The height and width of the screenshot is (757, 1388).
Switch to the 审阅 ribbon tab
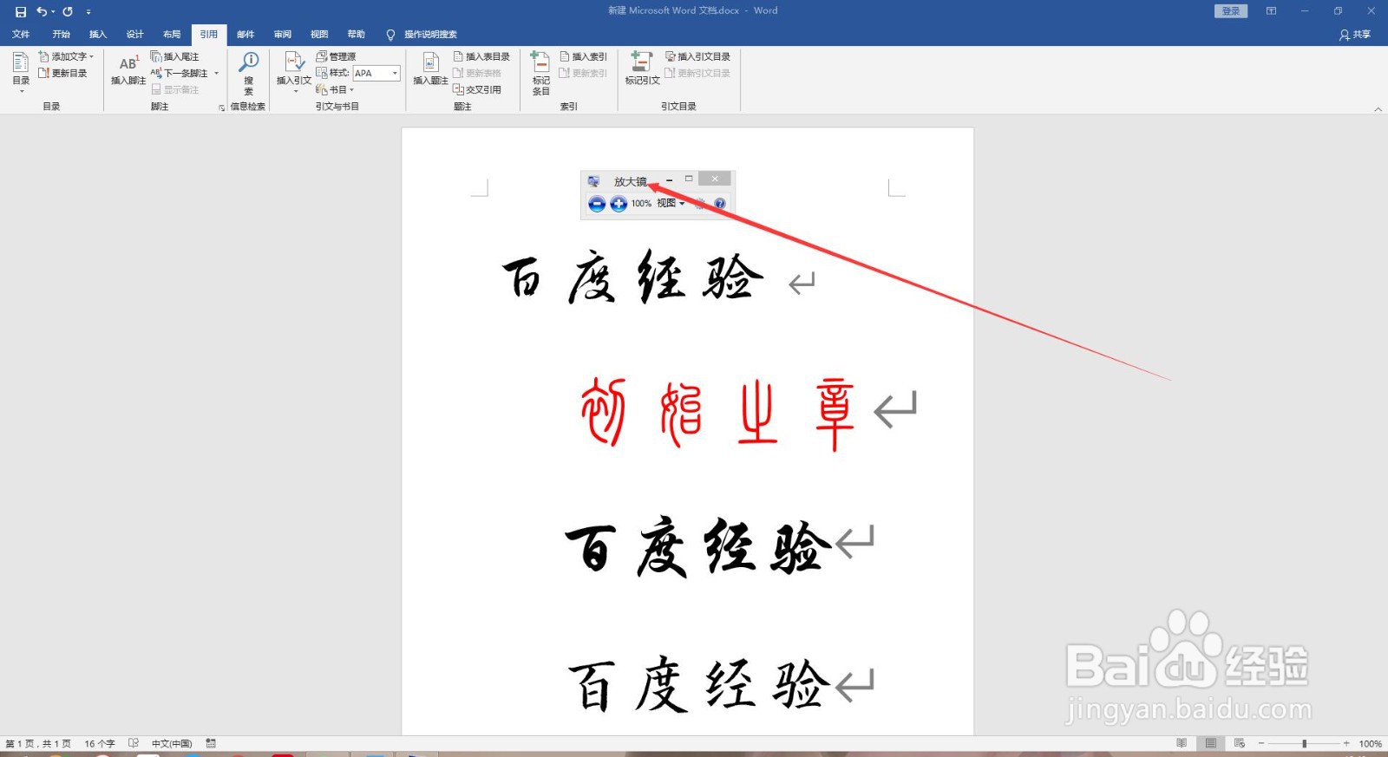[x=283, y=35]
